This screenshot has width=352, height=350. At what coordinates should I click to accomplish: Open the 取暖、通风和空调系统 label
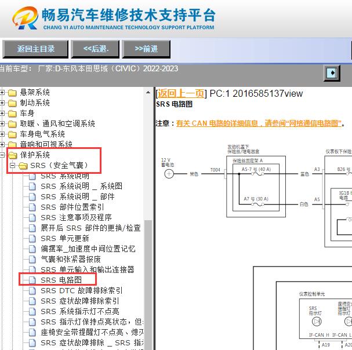57,123
